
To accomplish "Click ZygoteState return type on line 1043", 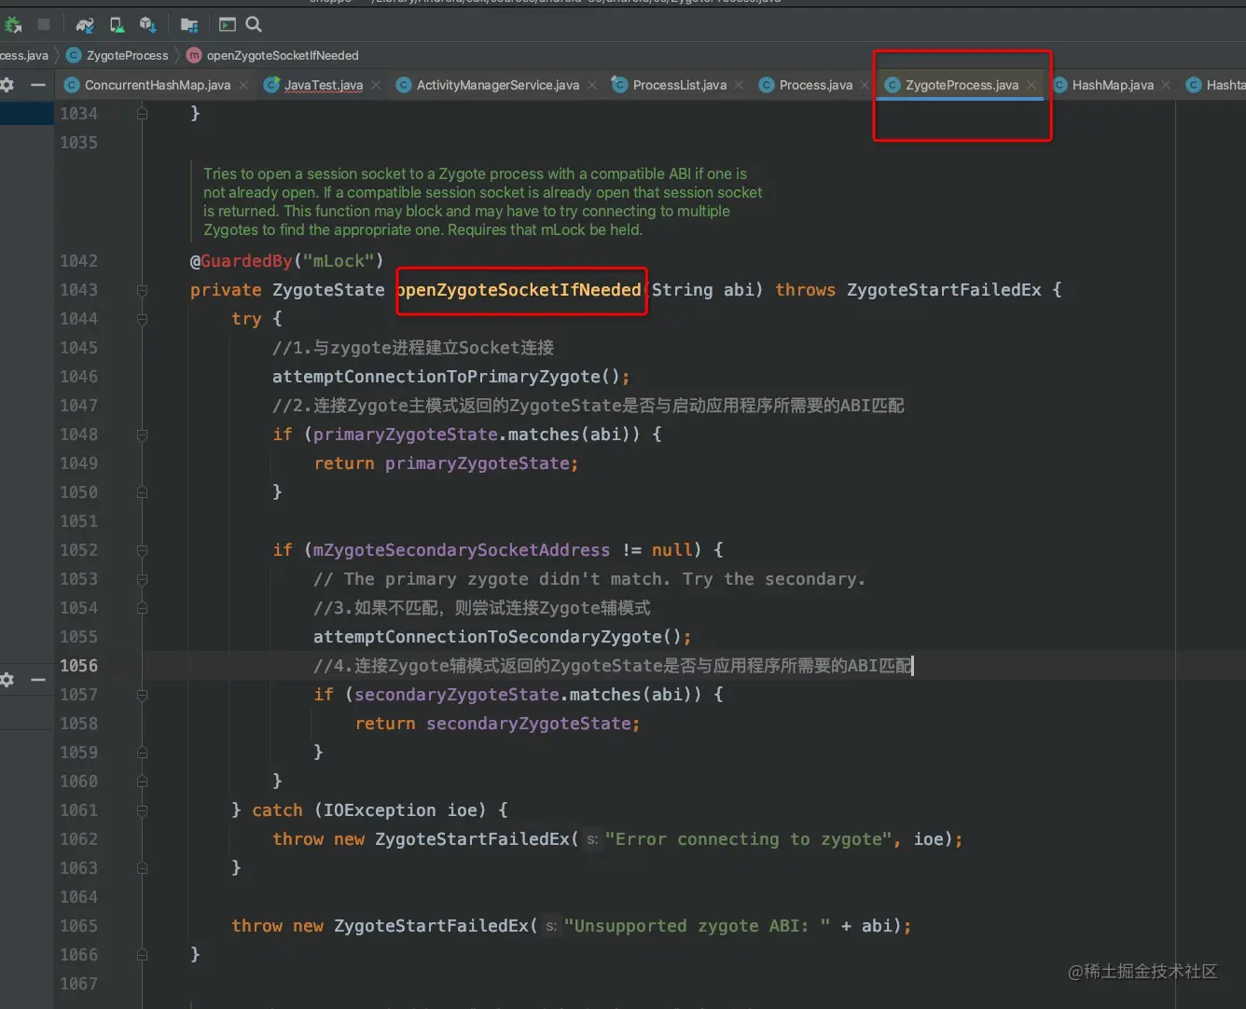I will 328,290.
